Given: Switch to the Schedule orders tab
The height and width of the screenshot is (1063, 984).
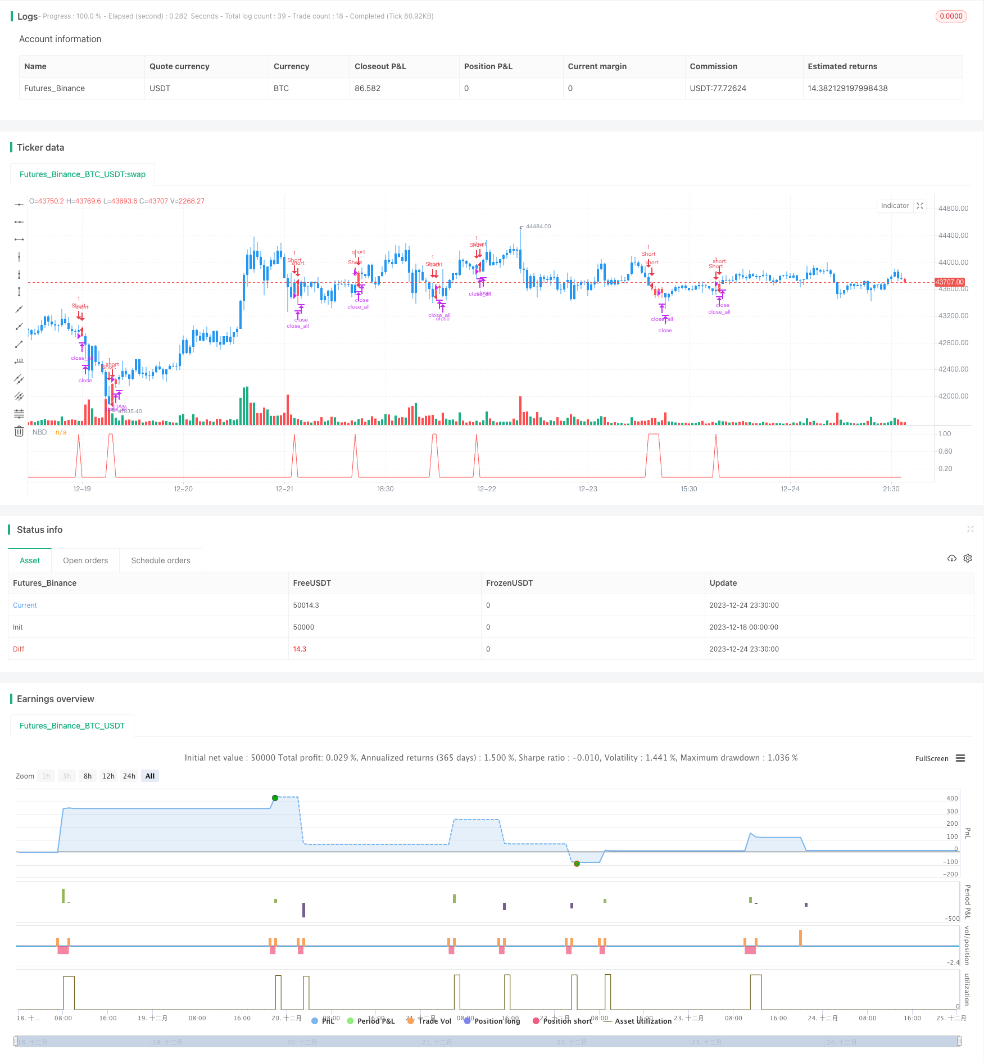Looking at the screenshot, I should pyautogui.click(x=161, y=560).
